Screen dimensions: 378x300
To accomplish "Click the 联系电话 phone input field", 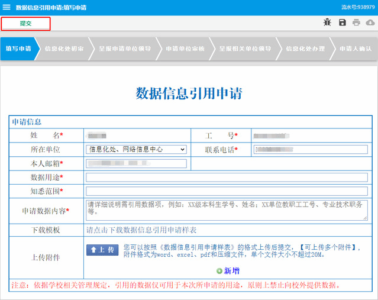I will pyautogui.click(x=309, y=150).
